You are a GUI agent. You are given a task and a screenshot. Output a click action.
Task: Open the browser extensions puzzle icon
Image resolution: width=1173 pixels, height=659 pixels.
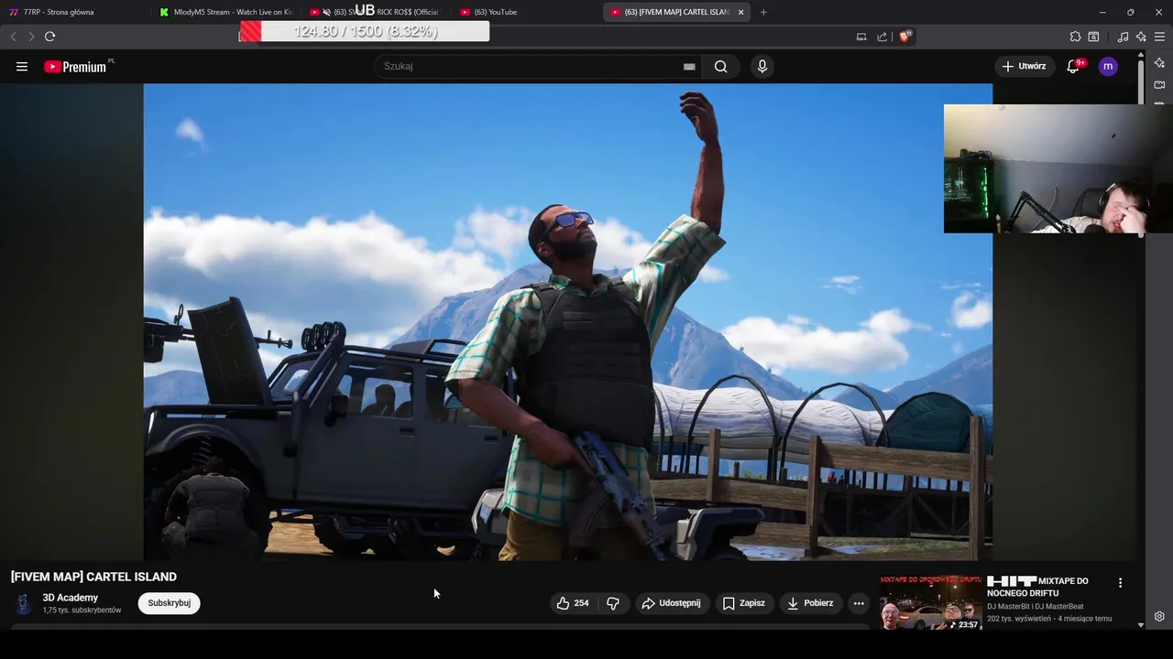coord(1075,37)
